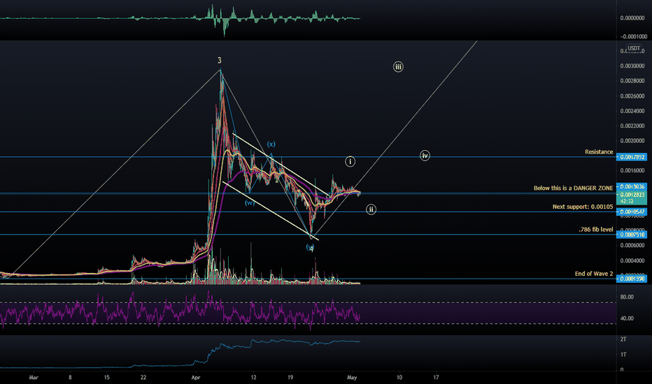Image resolution: width=652 pixels, height=384 pixels.
Task: Click the 40.00 RSI axis value
Action: pyautogui.click(x=627, y=318)
